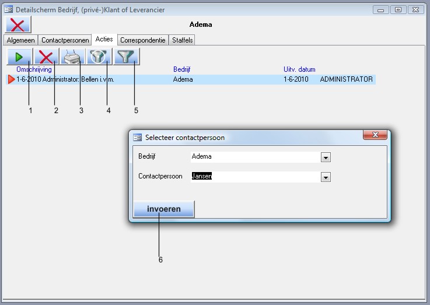Image resolution: width=430 pixels, height=305 pixels.
Task: Select the Staffels tab
Action: click(182, 40)
